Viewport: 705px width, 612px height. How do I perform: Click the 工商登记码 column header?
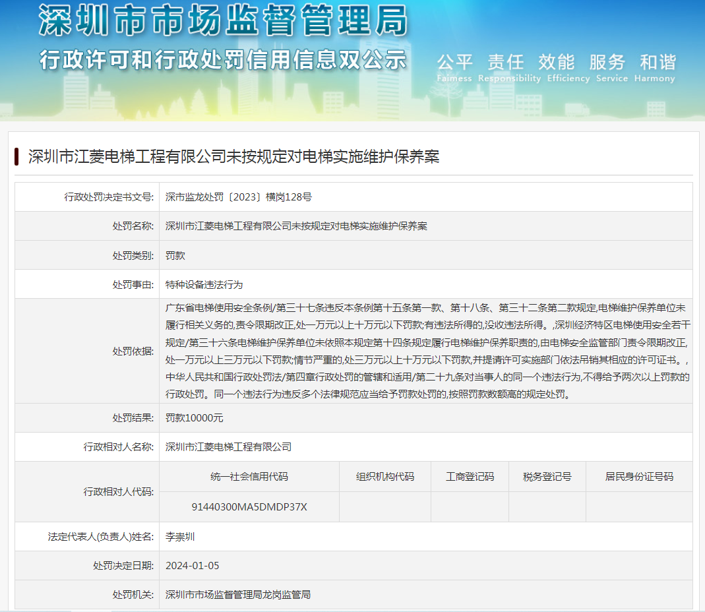[x=470, y=477]
